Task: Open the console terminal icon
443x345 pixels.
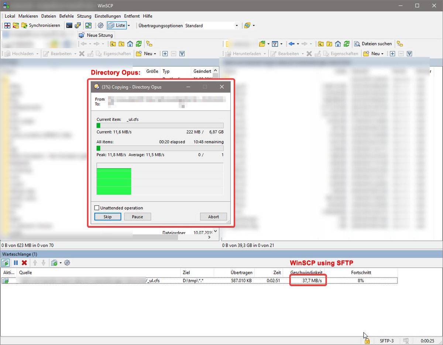Action: [69, 25]
